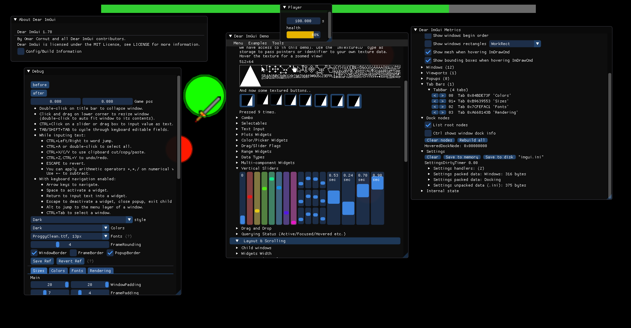Open the ProggyClean.ttf Fonts dropdown
The height and width of the screenshot is (328, 631).
coord(70,236)
